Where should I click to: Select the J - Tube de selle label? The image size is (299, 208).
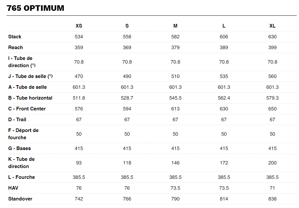coord(30,76)
